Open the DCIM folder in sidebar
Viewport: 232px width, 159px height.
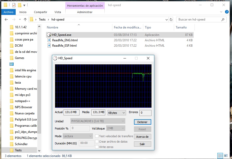pos(19,46)
